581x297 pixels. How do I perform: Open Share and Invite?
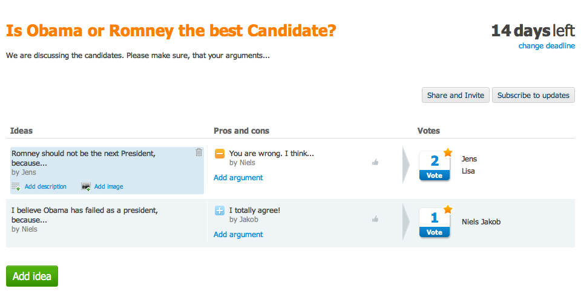455,95
